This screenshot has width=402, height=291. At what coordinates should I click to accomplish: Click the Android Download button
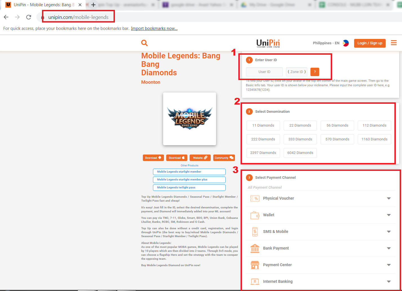[x=153, y=158]
